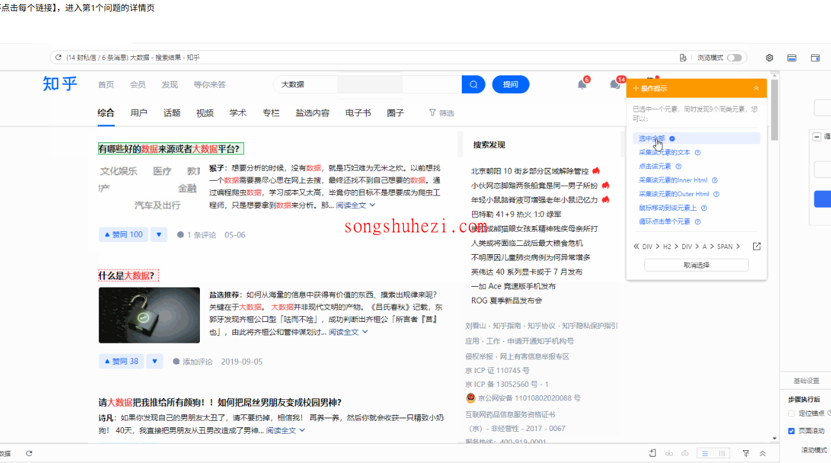This screenshot has width=831, height=463.
Task: Click the 大数据 search input field
Action: [x=368, y=84]
